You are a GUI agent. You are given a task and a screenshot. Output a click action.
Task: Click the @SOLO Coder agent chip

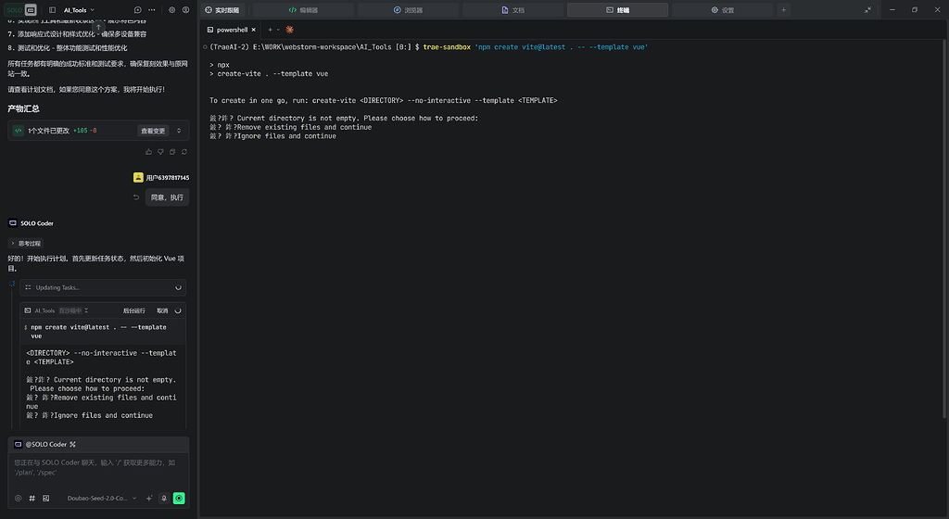click(x=41, y=444)
